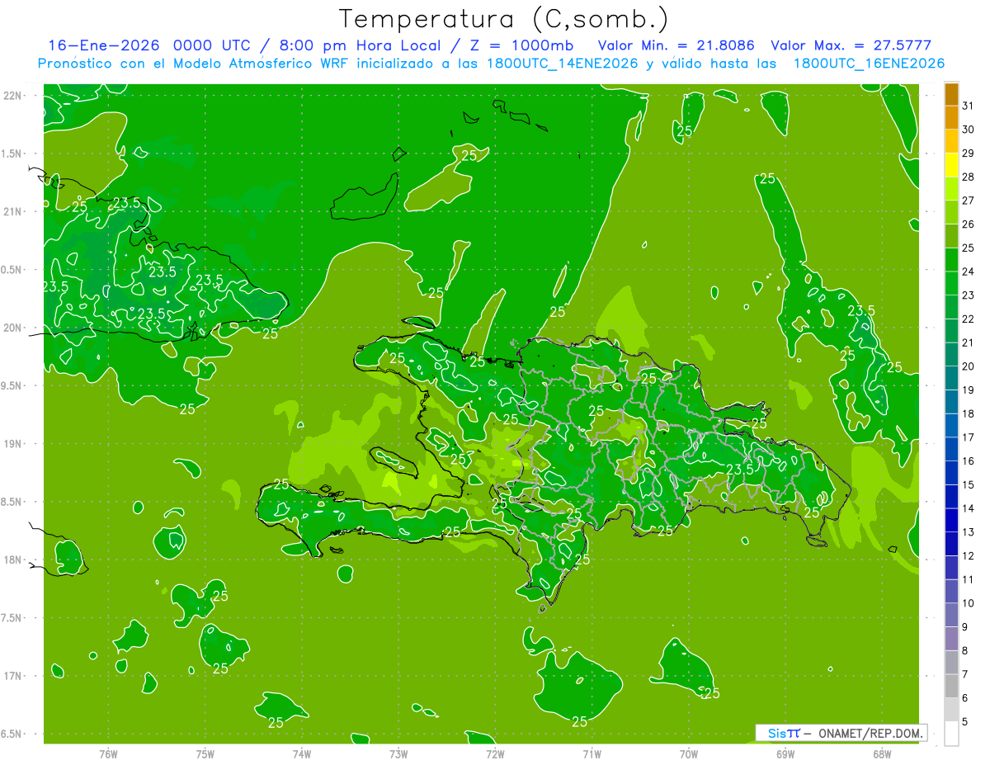This screenshot has height=765, width=990.
Task: Click the dark blue legend swatch between 13 and 14
Action: coord(951,521)
